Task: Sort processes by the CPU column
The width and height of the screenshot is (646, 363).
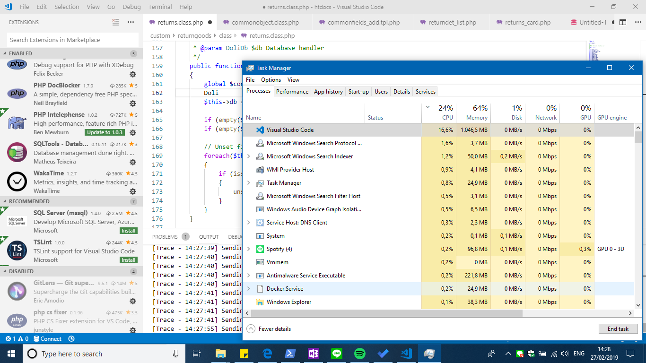Action: pos(438,112)
